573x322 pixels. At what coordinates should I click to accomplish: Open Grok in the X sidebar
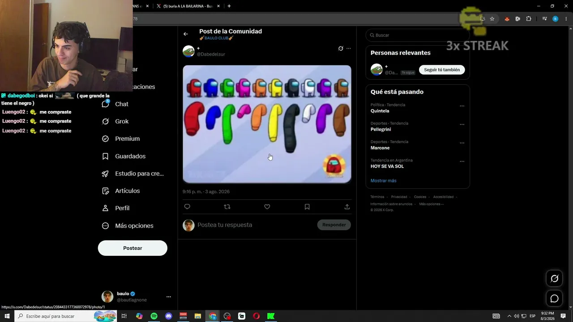coord(115,121)
